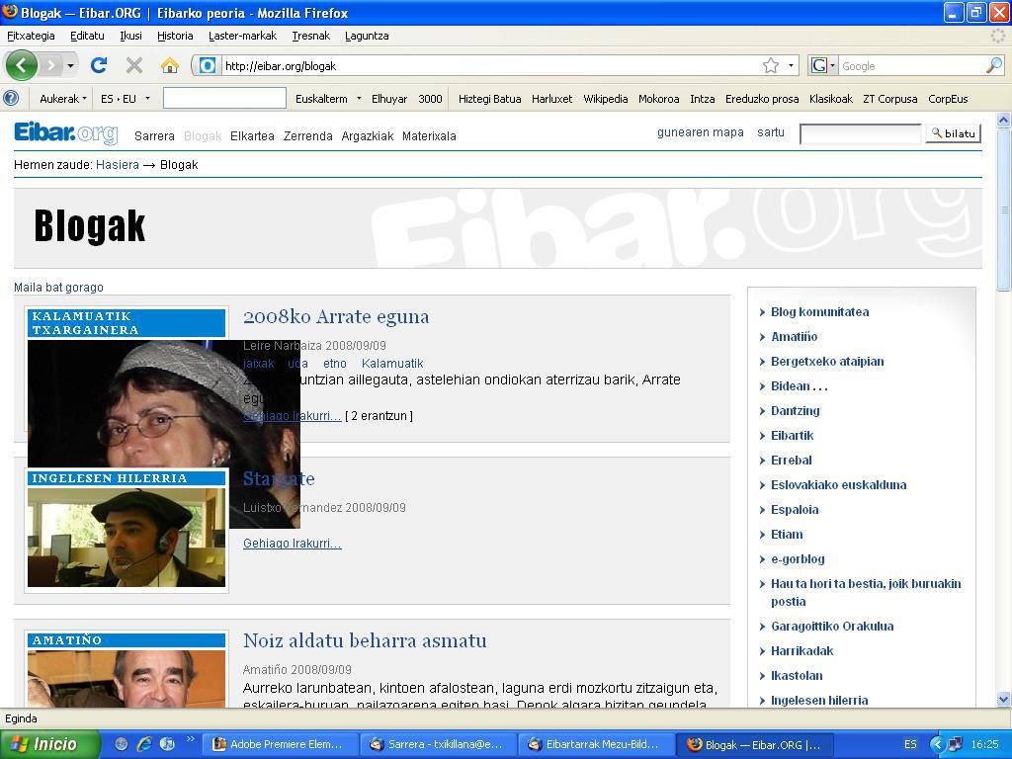Screen dimensions: 1012x759
Task: Click the site identity icon in address bar
Action: point(208,65)
